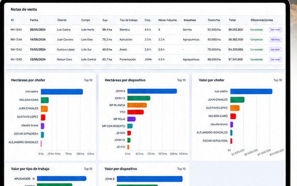
Task: Select the Costo/ha column header
Action: click(214, 20)
